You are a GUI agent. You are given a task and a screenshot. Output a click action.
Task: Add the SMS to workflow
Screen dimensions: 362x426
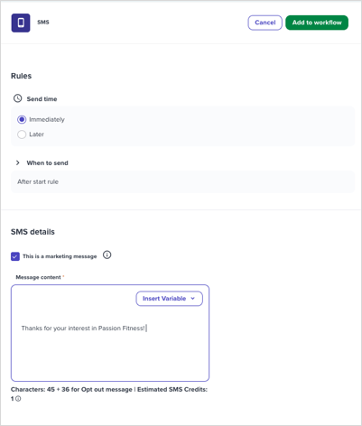point(317,23)
